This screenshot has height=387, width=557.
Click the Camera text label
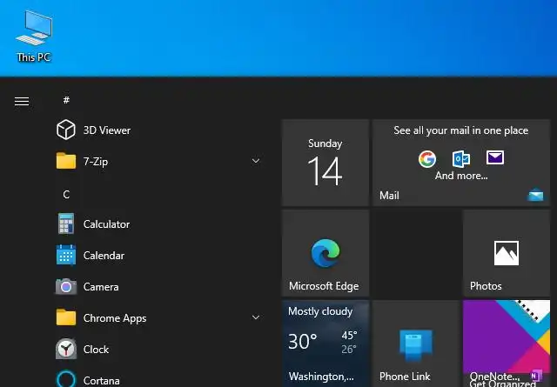click(x=101, y=287)
